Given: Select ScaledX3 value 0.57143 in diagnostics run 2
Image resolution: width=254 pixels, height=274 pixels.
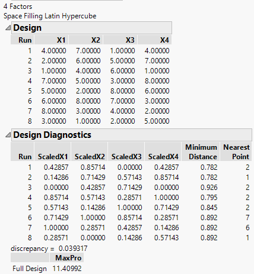Looking at the screenshot, I should 129,178.
